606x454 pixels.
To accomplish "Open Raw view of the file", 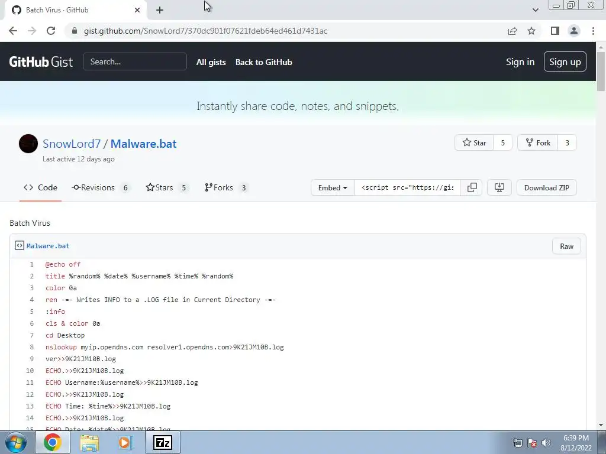I will pos(566,247).
